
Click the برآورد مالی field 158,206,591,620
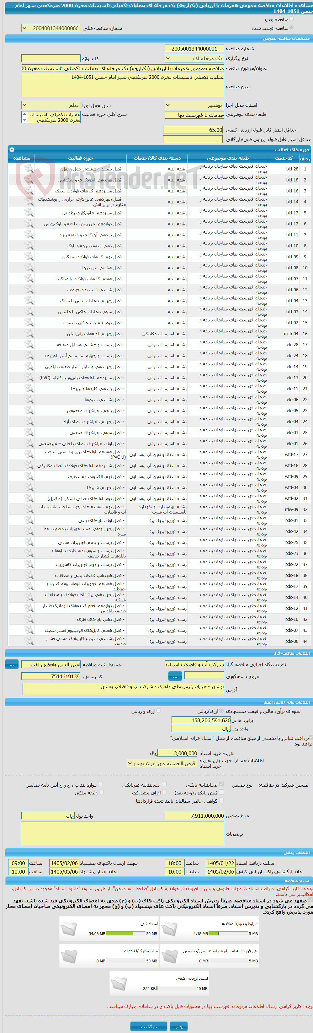(x=201, y=720)
